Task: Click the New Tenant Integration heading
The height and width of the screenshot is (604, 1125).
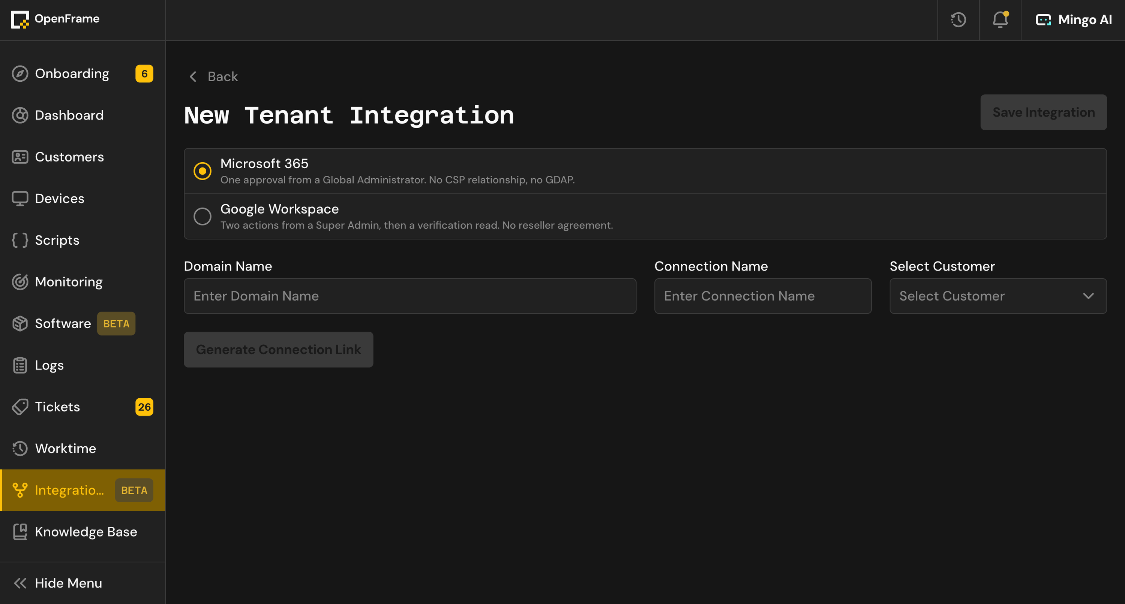Action: (349, 115)
